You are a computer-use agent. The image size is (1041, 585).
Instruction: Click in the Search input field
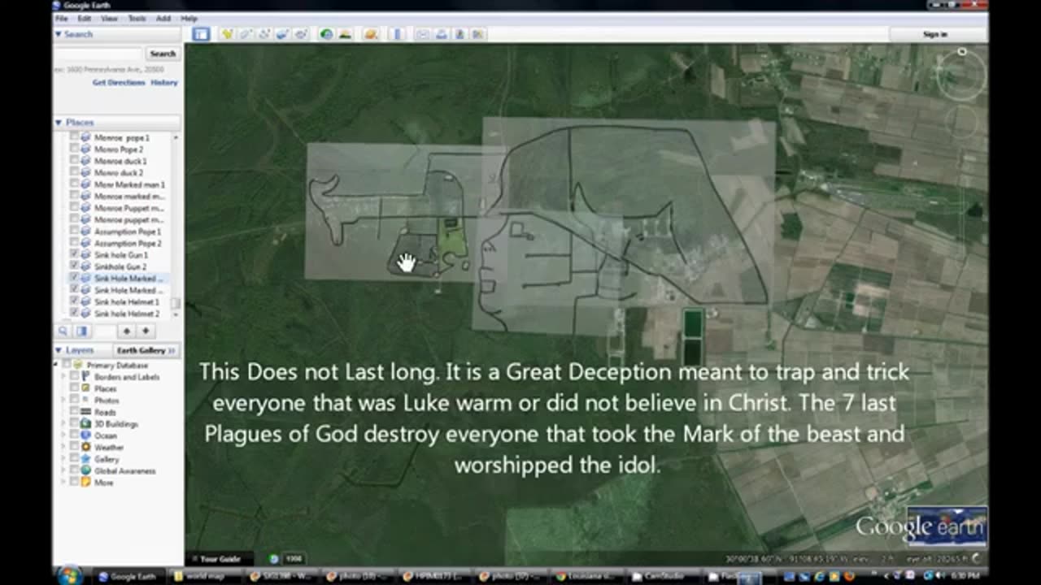coord(99,54)
